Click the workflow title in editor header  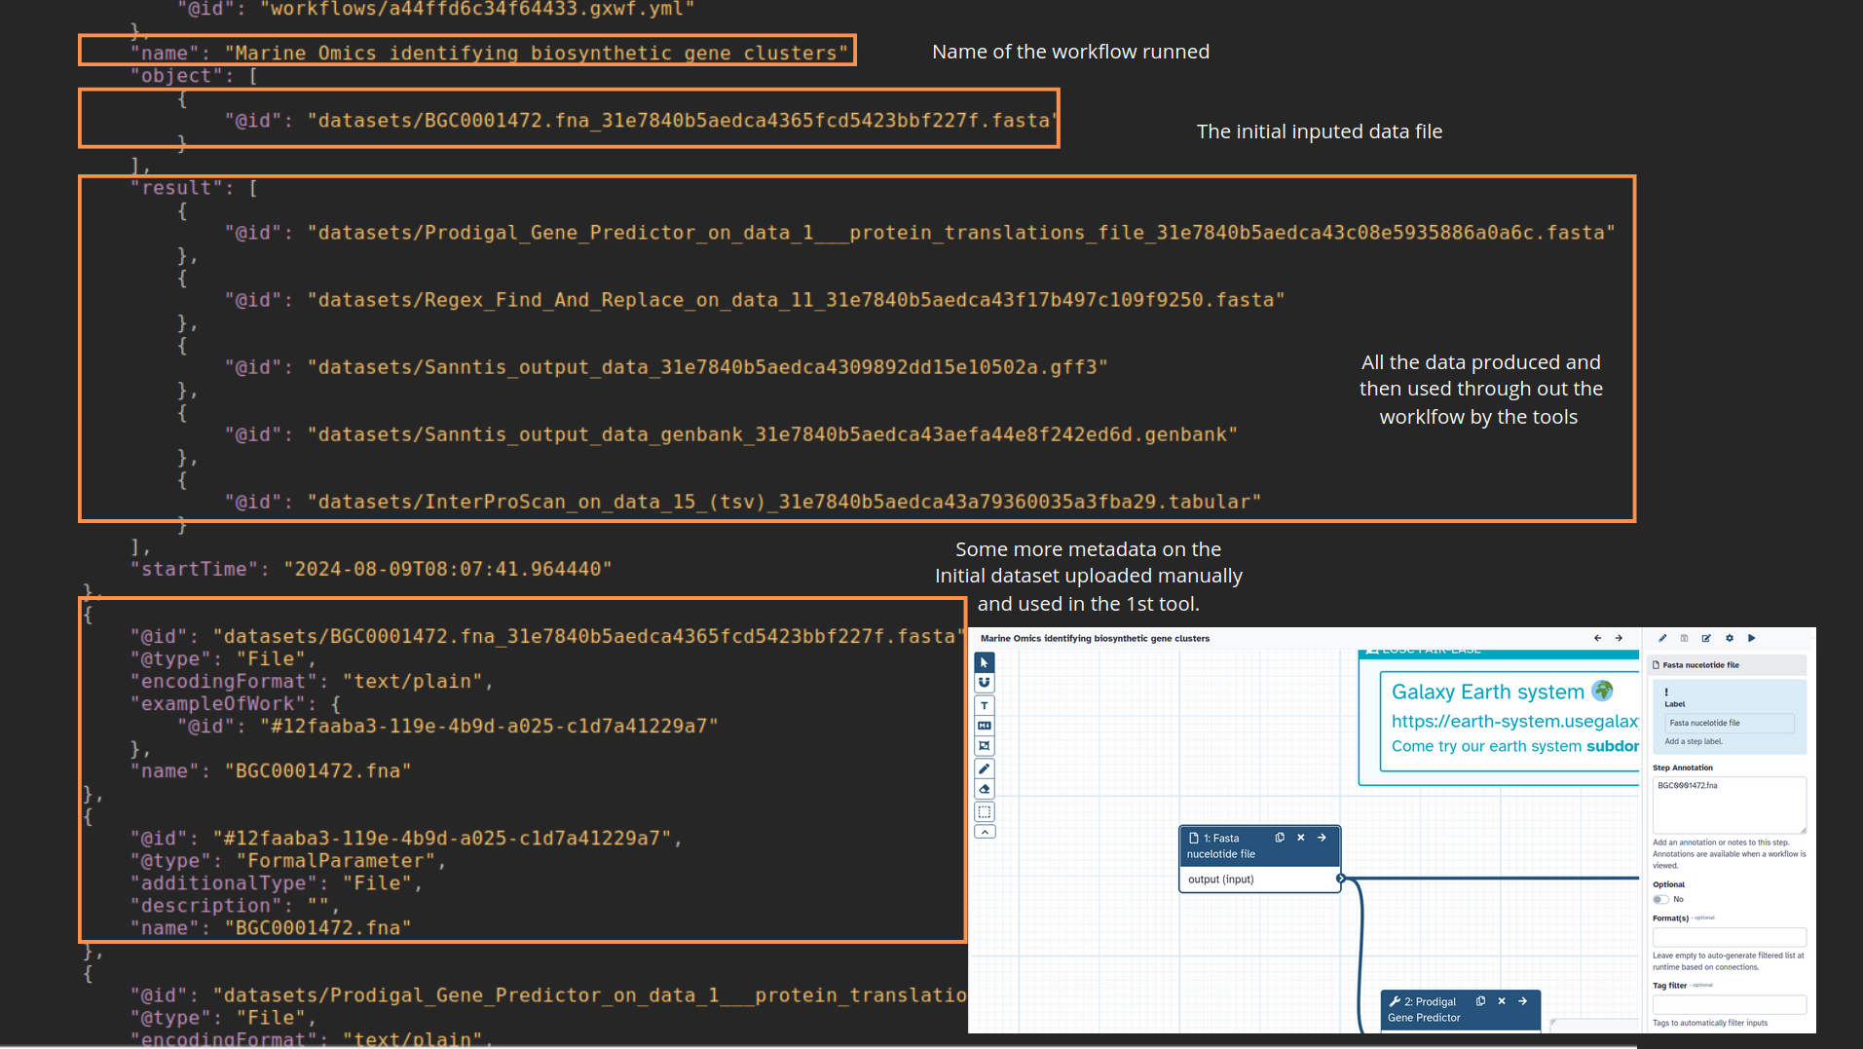(x=1095, y=639)
